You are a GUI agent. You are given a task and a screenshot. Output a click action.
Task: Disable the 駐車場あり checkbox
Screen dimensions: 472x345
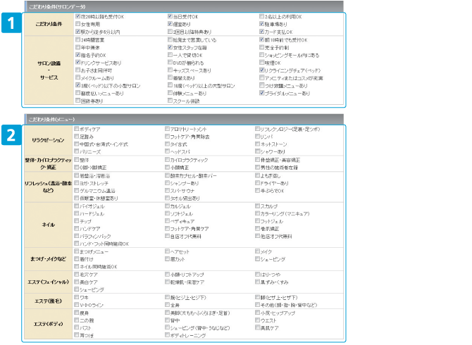pos(261,23)
